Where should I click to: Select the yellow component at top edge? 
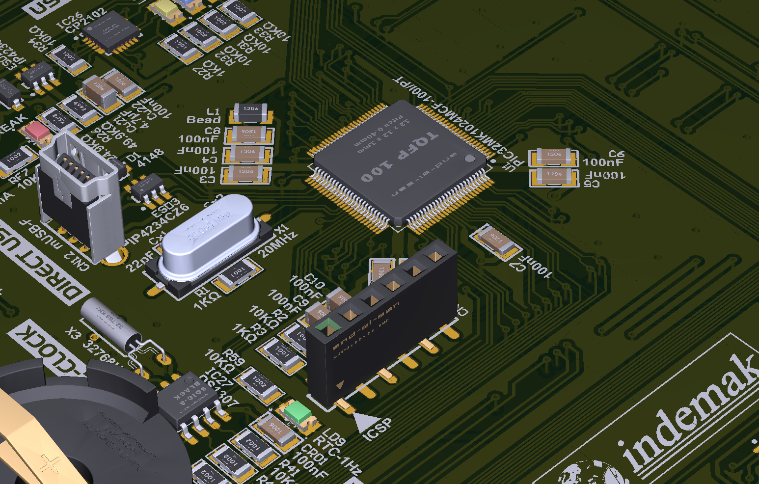[165, 9]
